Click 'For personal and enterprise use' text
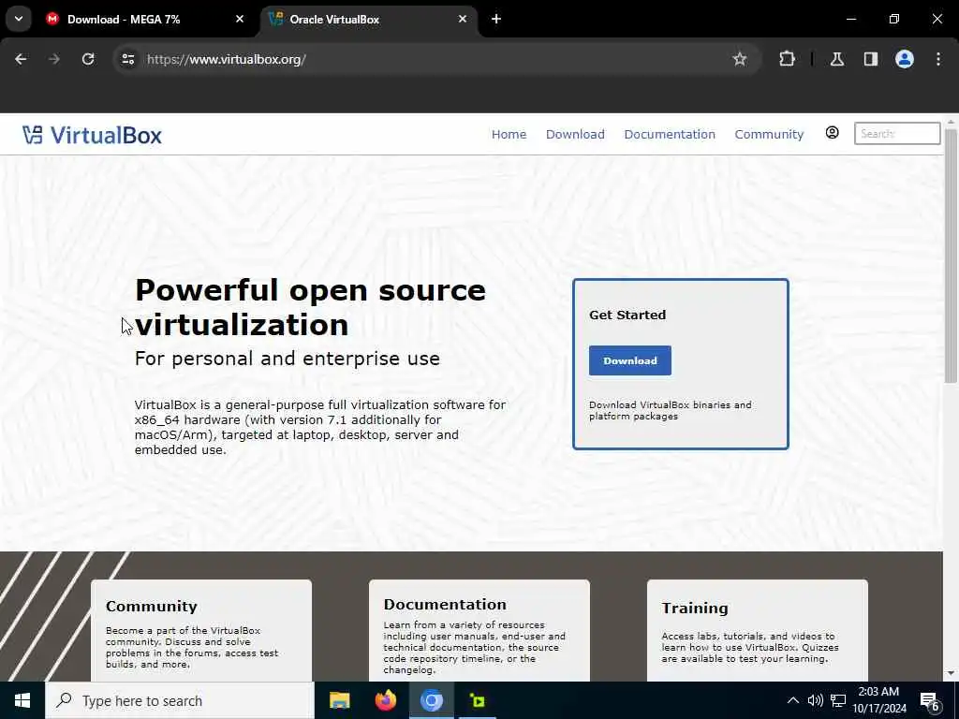 pos(287,359)
